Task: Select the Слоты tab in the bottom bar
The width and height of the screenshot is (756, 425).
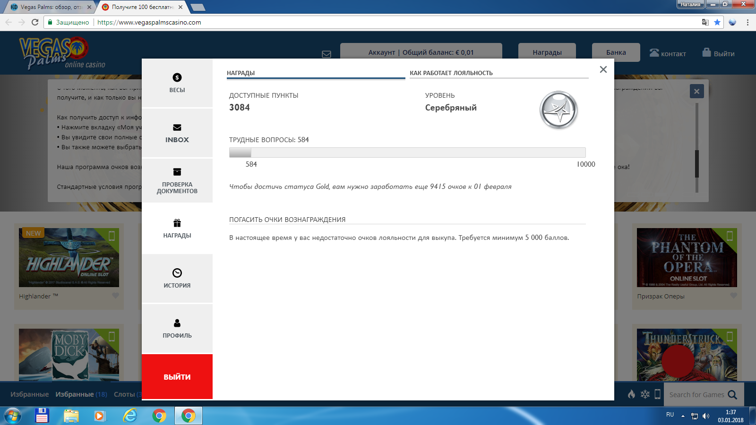Action: (128, 394)
